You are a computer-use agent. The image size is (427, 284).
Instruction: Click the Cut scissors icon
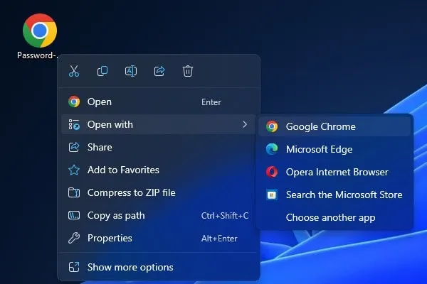point(74,71)
